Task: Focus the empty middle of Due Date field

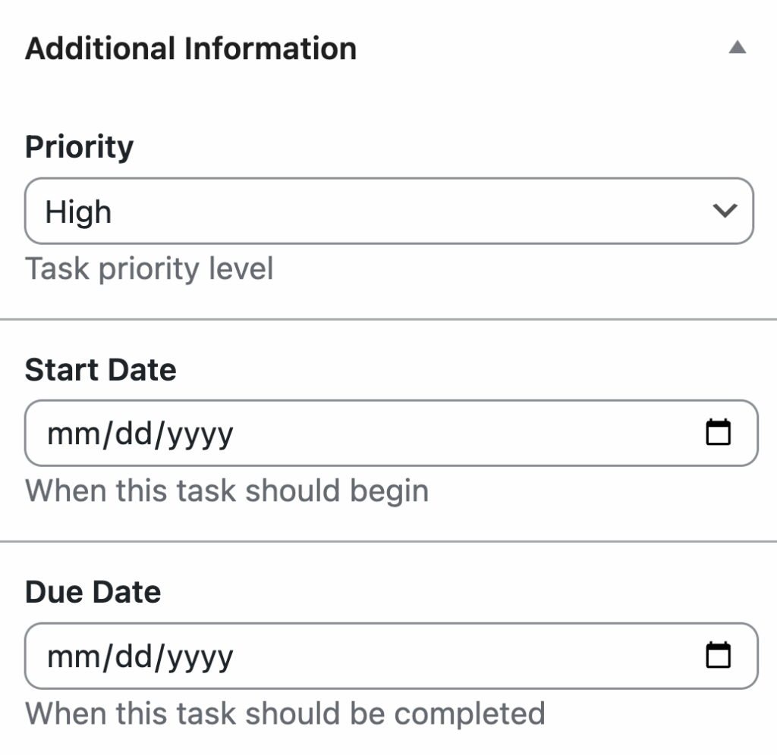Action: (x=455, y=656)
